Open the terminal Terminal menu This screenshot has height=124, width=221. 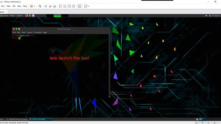coord(38,32)
